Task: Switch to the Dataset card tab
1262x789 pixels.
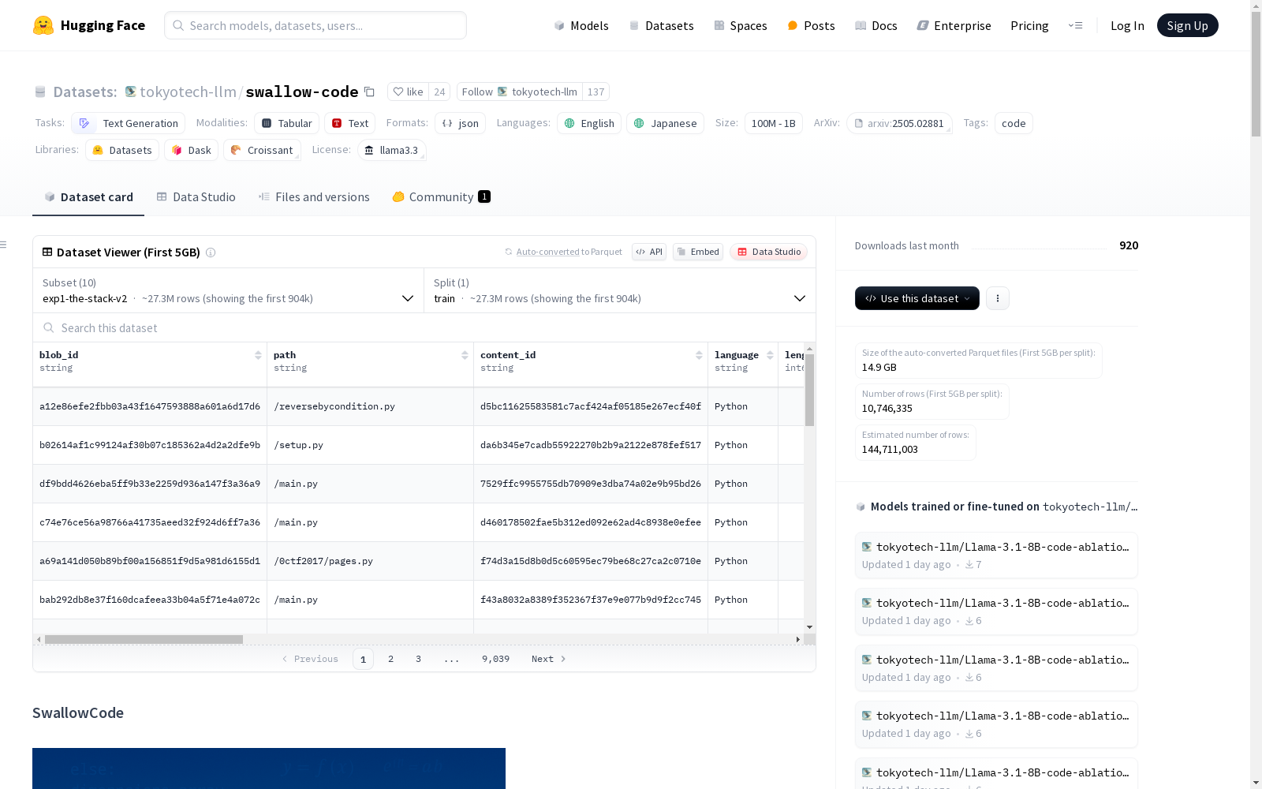Action: (x=88, y=196)
